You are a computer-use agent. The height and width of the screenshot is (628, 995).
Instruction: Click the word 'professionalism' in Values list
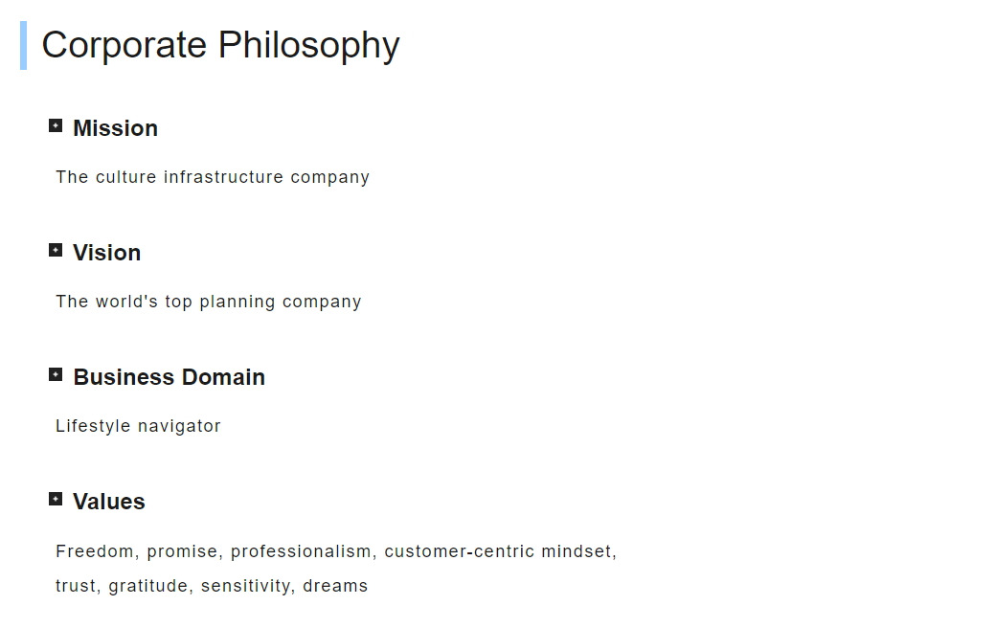[x=300, y=551]
